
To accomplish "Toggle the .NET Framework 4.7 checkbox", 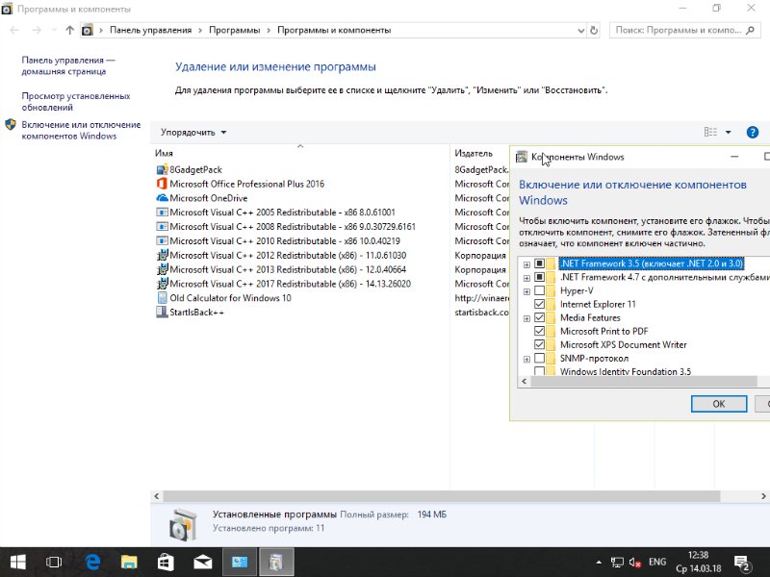I will (x=539, y=277).
